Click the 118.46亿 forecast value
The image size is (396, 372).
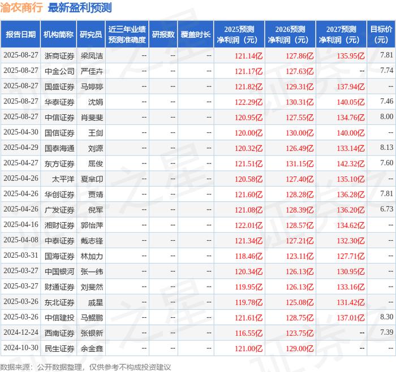coord(249,256)
